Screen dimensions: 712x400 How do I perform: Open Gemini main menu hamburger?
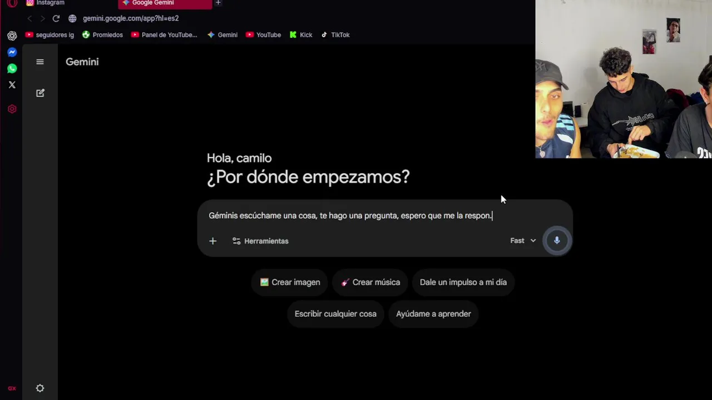coord(40,62)
